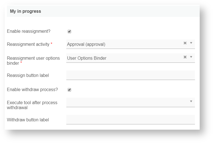Click the 'Withdraw button label' caption
This screenshot has height=143, width=213.
[28, 120]
